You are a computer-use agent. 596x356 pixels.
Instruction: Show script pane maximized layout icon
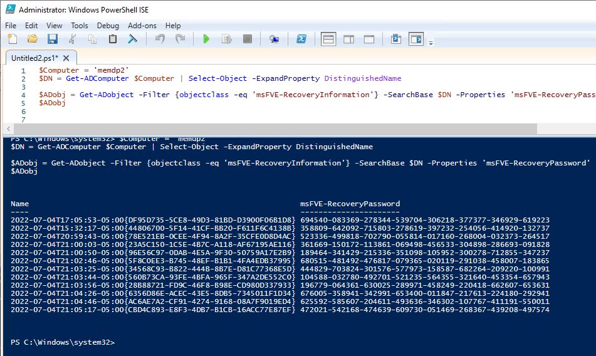[369, 39]
